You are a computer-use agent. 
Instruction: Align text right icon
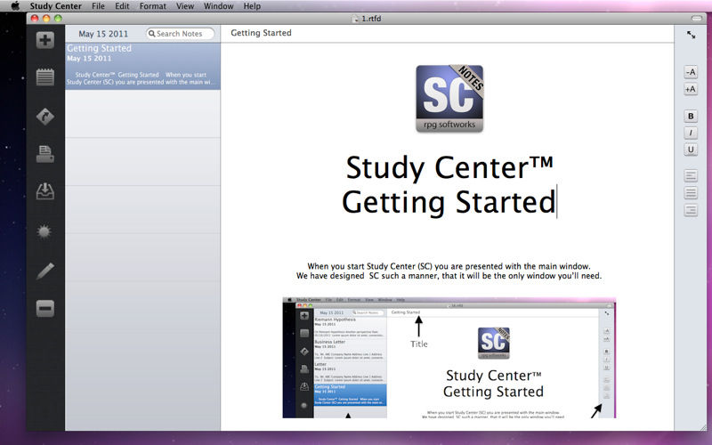[691, 210]
